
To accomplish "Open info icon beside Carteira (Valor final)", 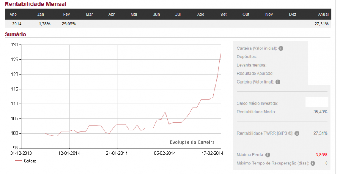I will [x=278, y=82].
